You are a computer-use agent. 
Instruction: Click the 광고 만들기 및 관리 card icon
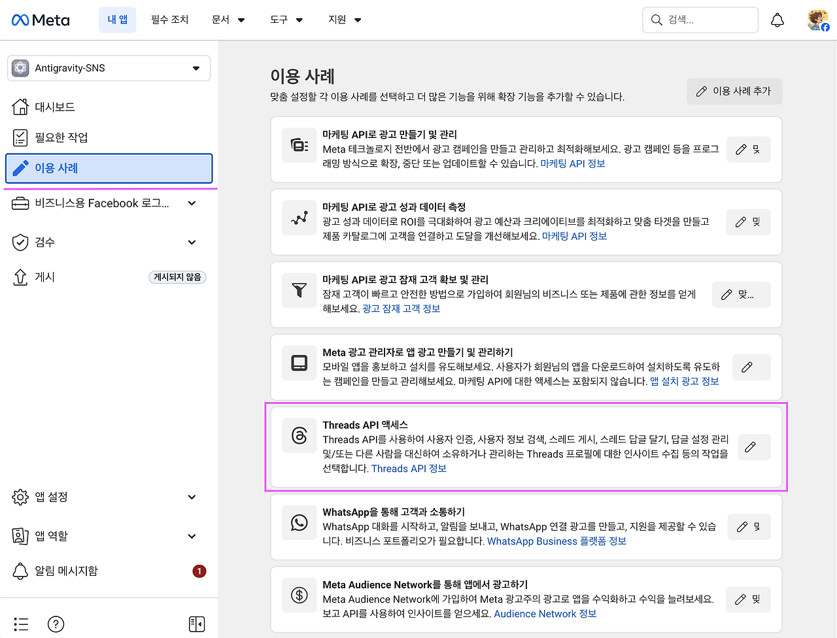[x=299, y=145]
